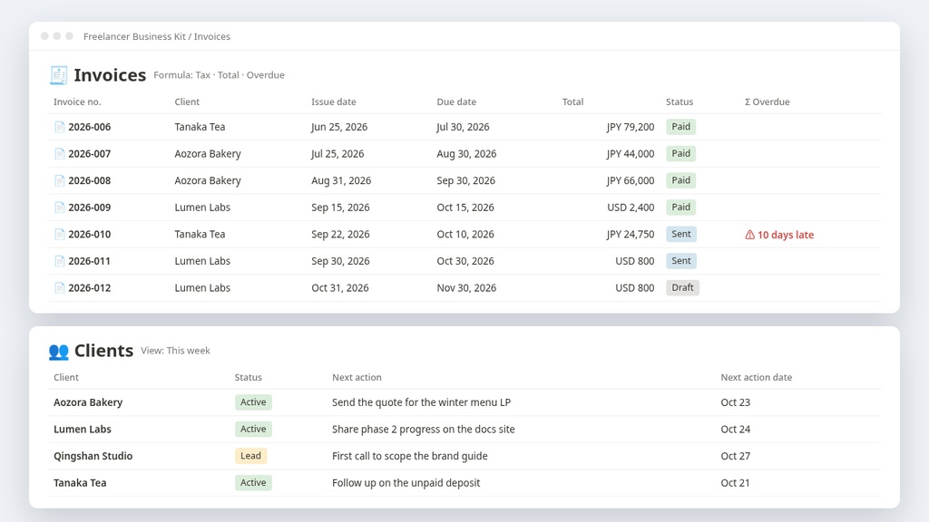Click the client cell 'Tanaka Tea' for invoice 2026-006
This screenshot has width=929, height=522.
point(200,127)
